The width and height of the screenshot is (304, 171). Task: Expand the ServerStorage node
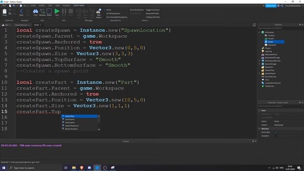tap(259, 64)
